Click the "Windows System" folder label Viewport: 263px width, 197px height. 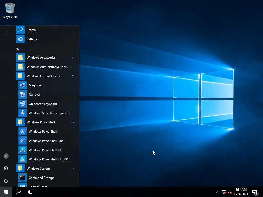click(x=38, y=168)
